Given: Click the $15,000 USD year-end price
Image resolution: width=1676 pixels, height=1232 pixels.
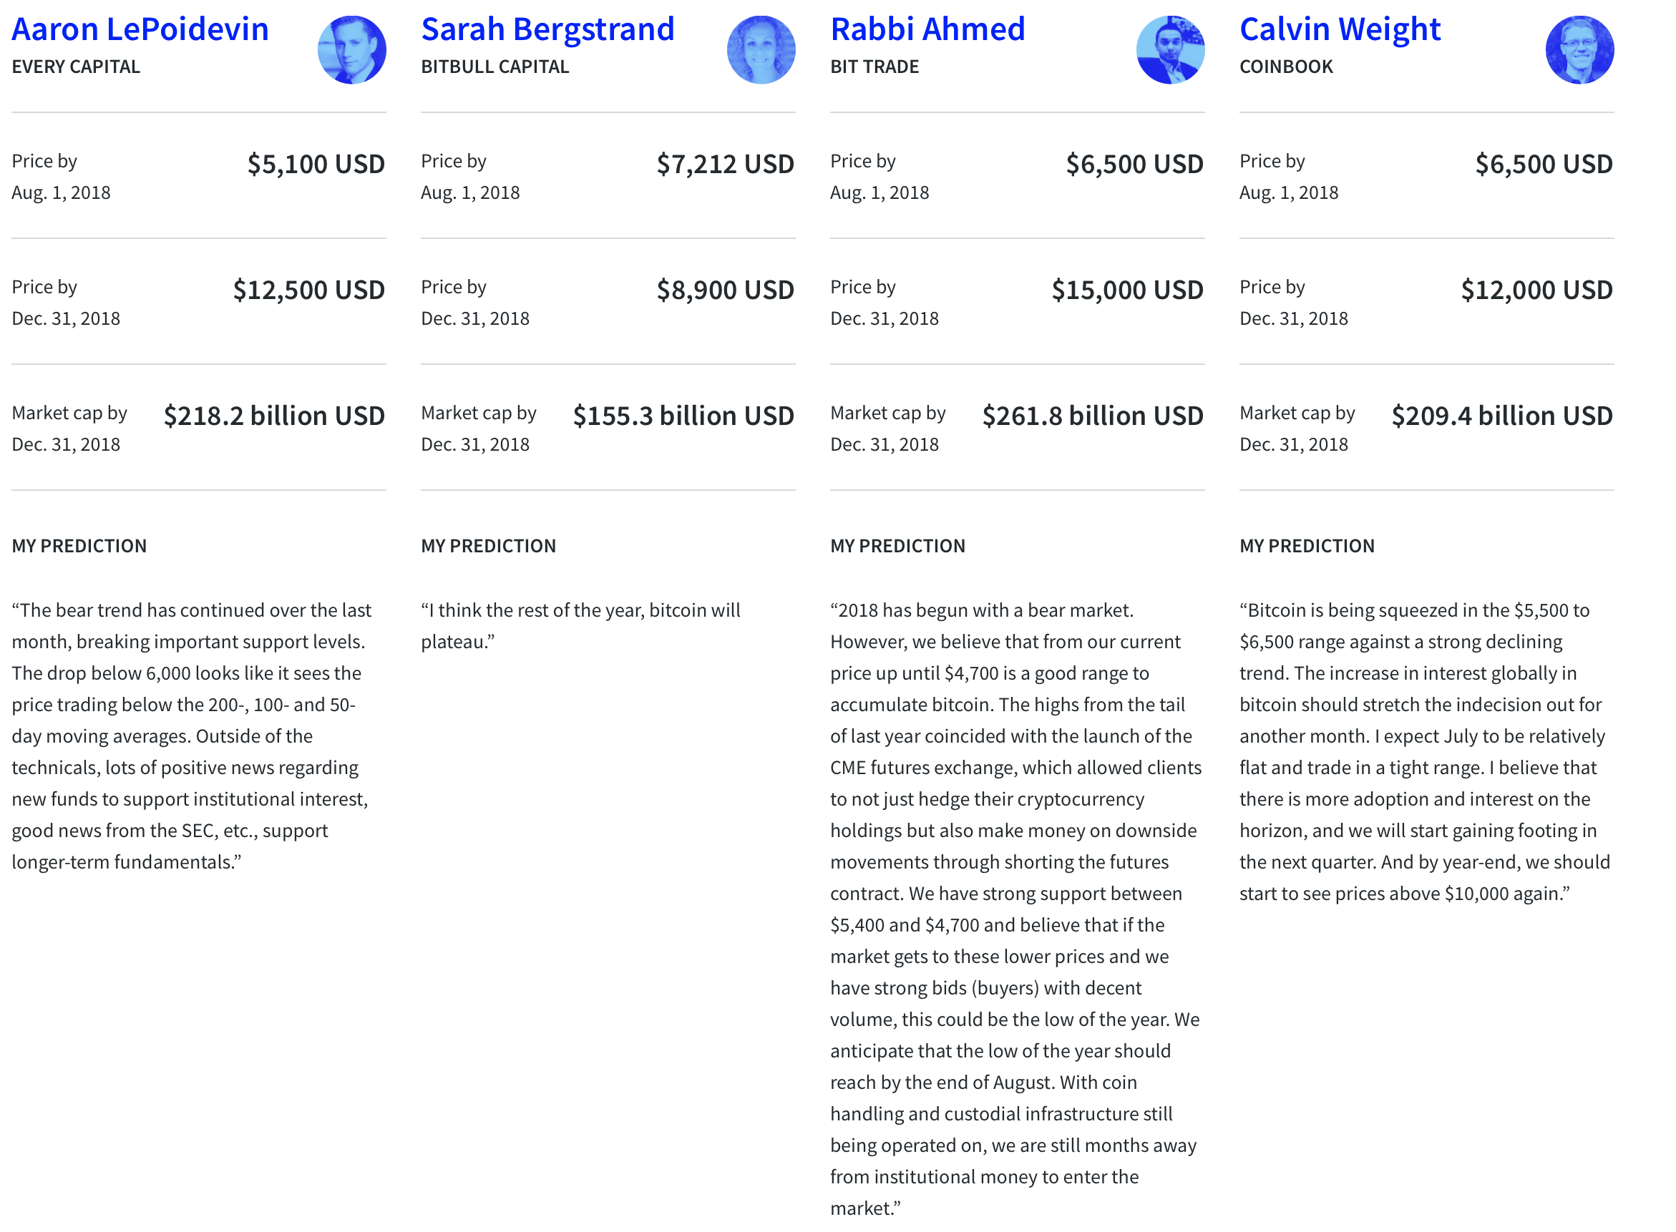Looking at the screenshot, I should (1127, 290).
